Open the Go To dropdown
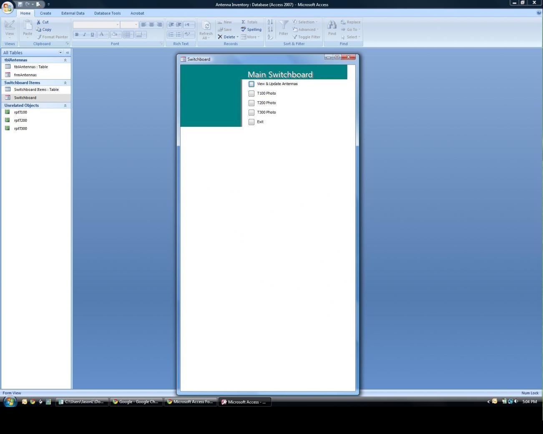Viewport: 543px width, 434px height. point(351,30)
